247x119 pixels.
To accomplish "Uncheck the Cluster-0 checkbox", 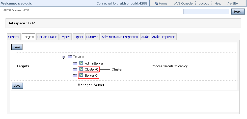I will [x=81, y=69].
